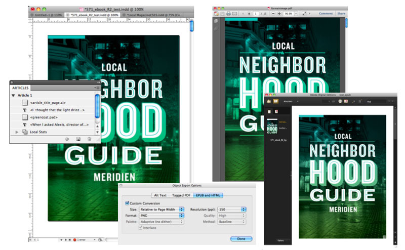Toggle checkbox beside article_title_page.ai
The image size is (405, 250).
[x=25, y=103]
